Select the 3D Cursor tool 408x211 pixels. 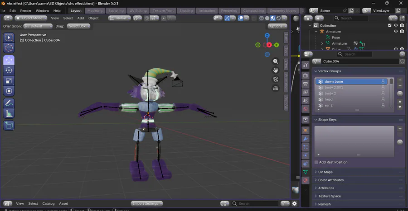[x=9, y=48]
